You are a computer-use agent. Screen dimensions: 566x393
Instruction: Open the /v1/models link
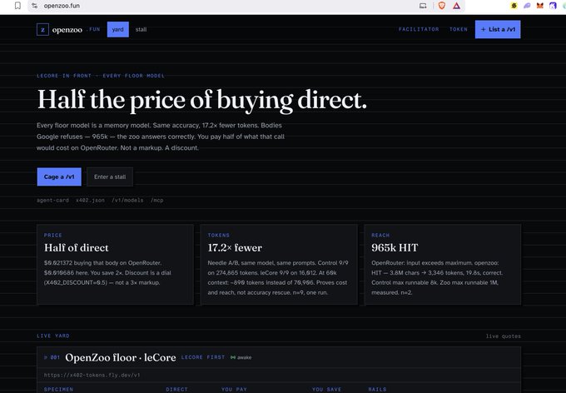[127, 200]
